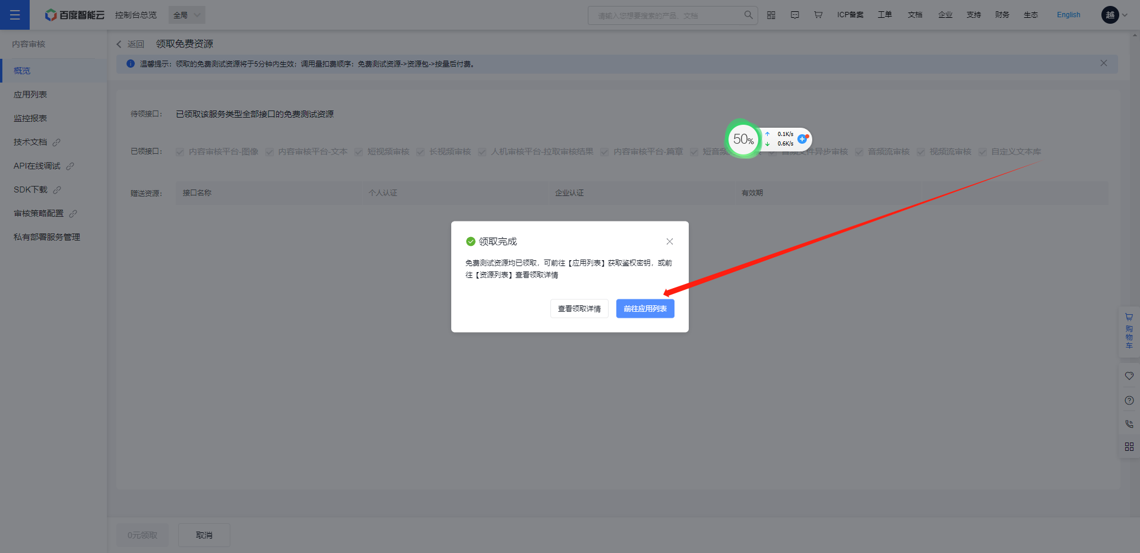The image size is (1140, 553).
Task: Expand the 全局 region dropdown
Action: (x=186, y=15)
